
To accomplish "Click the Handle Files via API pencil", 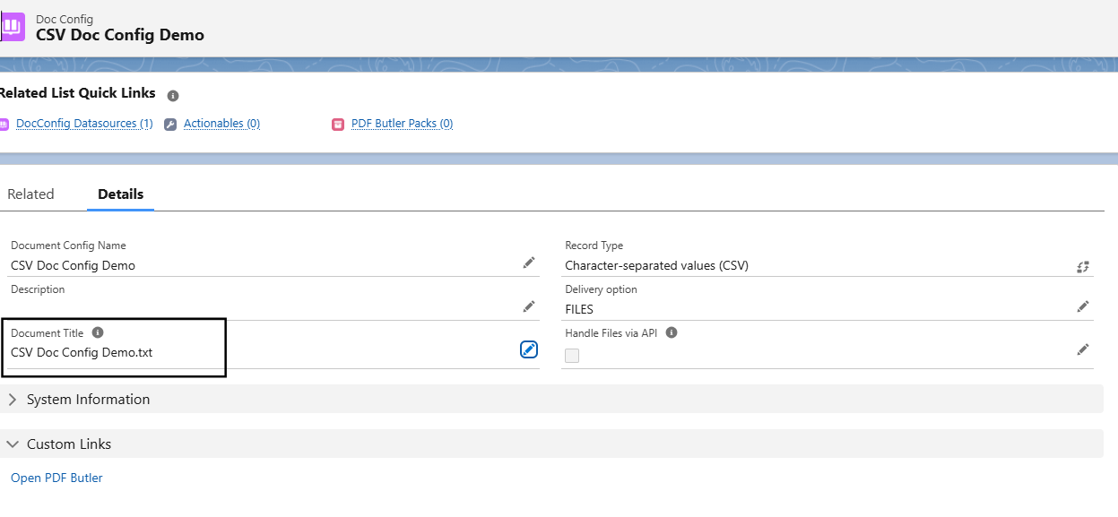I will (x=1083, y=349).
